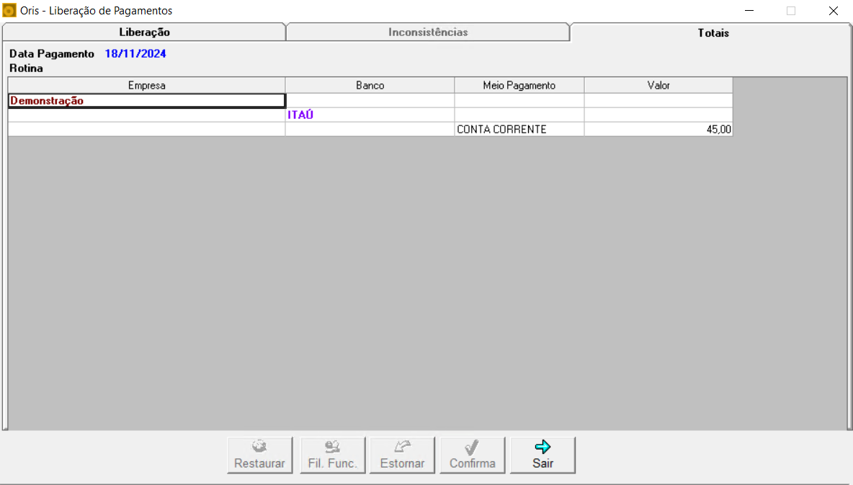Confirm with the Confirma button
The width and height of the screenshot is (853, 485).
pyautogui.click(x=472, y=455)
